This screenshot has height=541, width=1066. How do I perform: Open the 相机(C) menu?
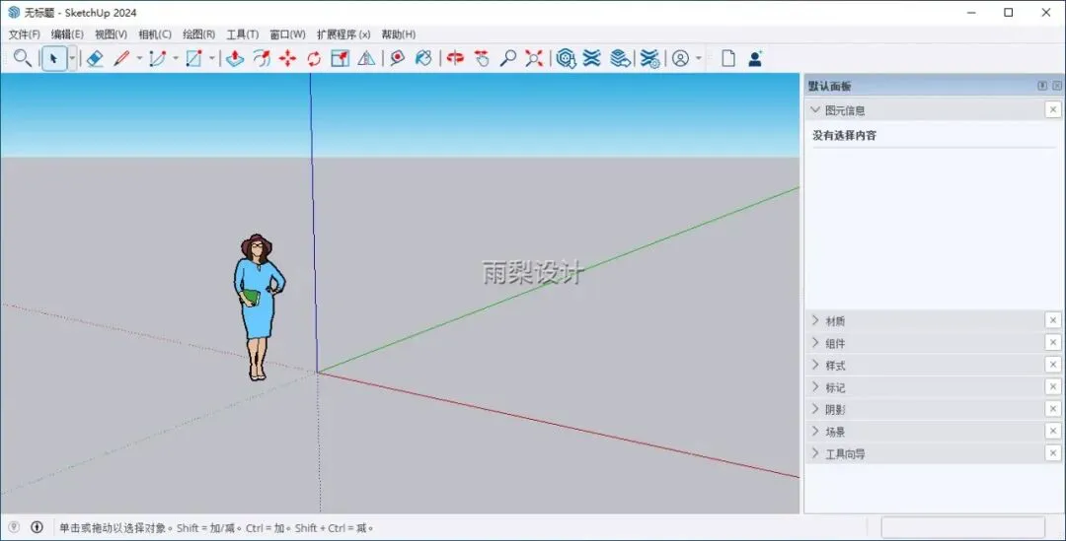pyautogui.click(x=155, y=34)
